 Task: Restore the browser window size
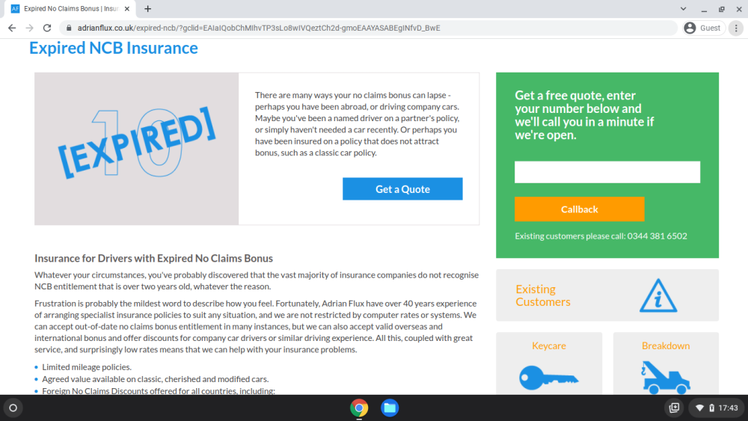(x=721, y=9)
